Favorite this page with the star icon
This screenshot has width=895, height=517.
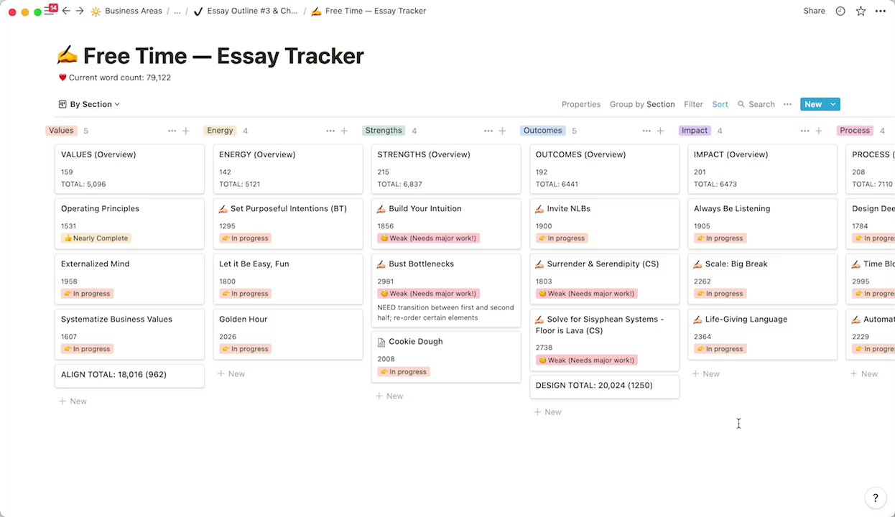click(861, 11)
